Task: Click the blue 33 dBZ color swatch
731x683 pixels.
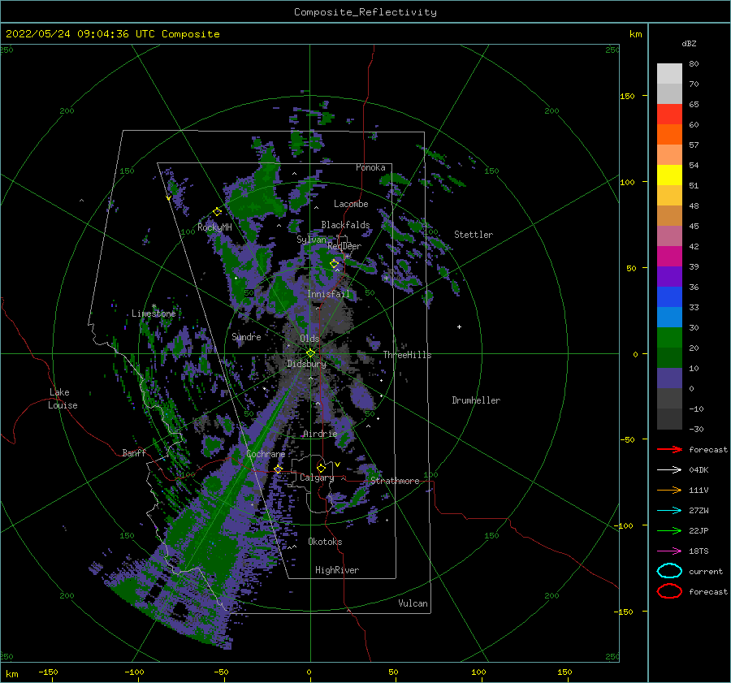Action: click(669, 296)
